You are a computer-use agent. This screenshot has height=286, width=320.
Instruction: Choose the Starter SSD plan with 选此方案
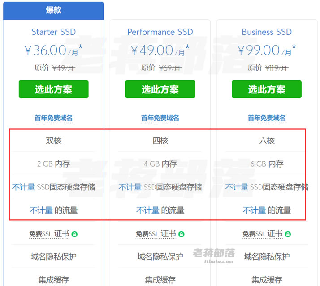tap(54, 89)
